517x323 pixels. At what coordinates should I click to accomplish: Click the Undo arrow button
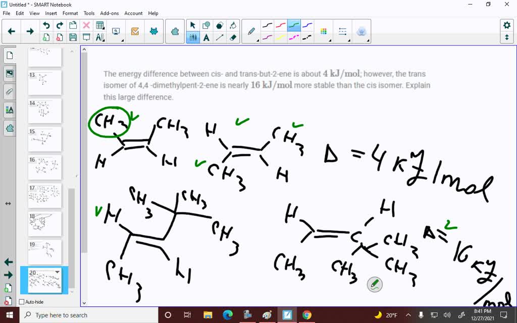[46, 25]
